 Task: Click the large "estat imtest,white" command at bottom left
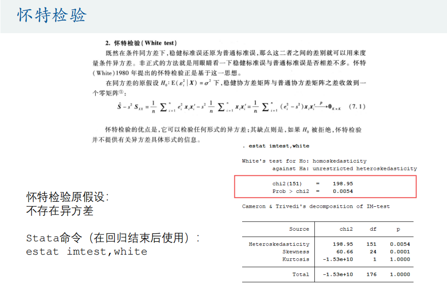[x=87, y=252]
